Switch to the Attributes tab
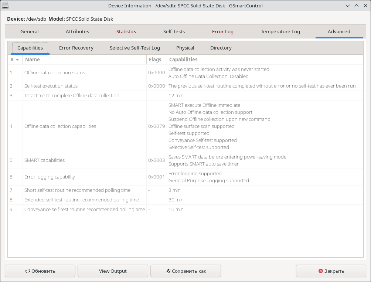Viewport: 371px width, 282px height. pyautogui.click(x=77, y=32)
